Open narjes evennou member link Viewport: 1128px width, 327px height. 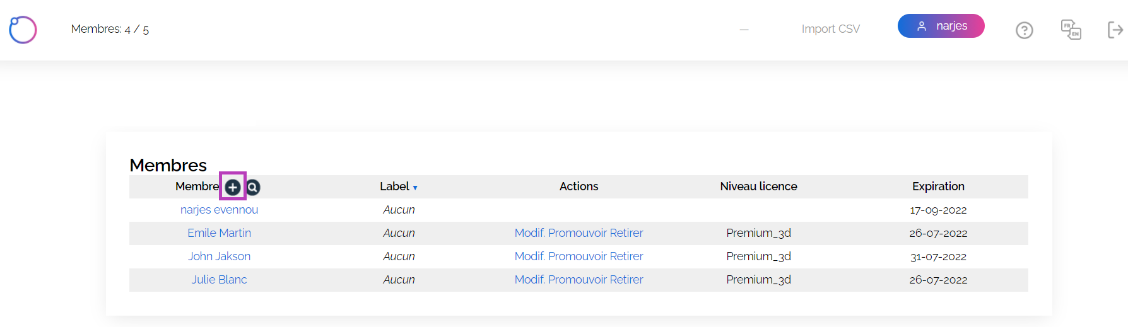coord(219,210)
